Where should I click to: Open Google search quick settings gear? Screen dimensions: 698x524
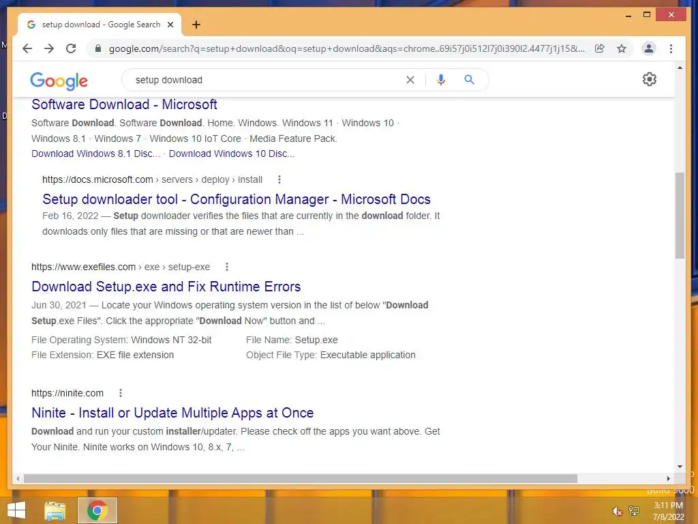[x=650, y=79]
